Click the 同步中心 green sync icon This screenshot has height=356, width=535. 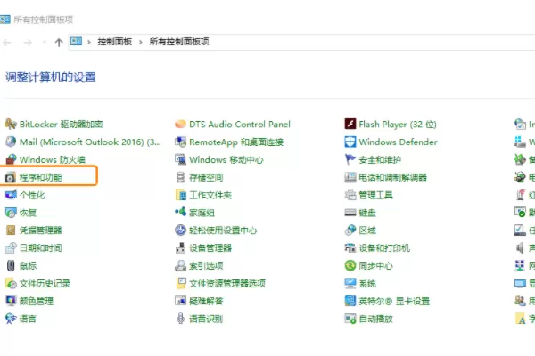[350, 266]
